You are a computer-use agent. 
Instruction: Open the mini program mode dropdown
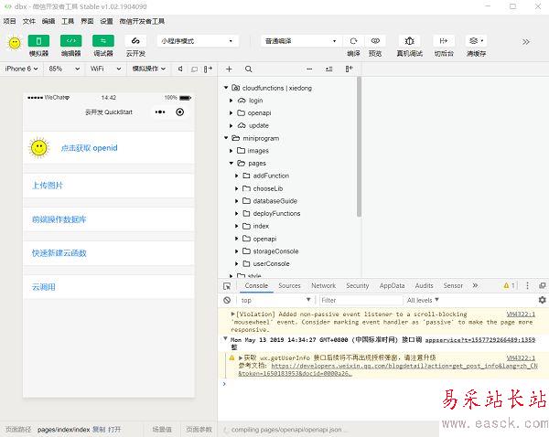click(x=198, y=41)
